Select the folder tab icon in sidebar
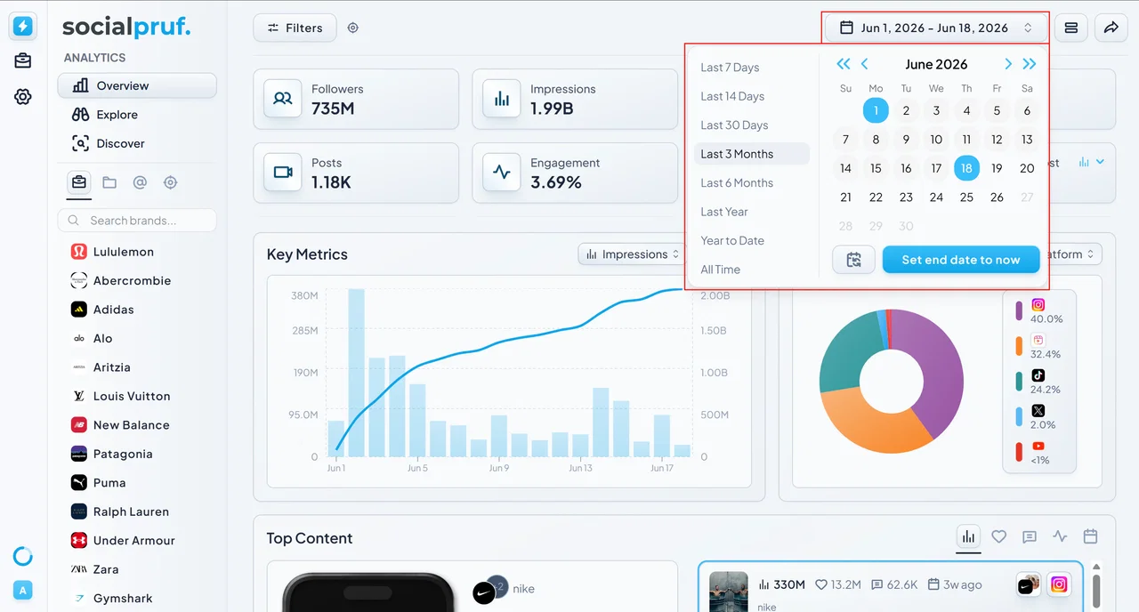The image size is (1139, 612). click(109, 182)
